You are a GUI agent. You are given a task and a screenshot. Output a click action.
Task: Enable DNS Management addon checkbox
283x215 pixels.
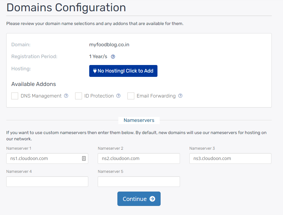pyautogui.click(x=15, y=96)
